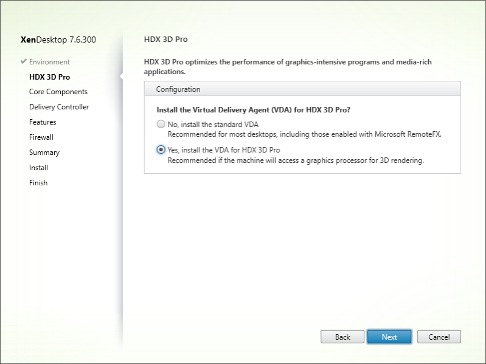The height and width of the screenshot is (364, 486).
Task: Select the 'Yes, install the VDA for HDX 3D Pro' radio button
Action: tap(161, 150)
